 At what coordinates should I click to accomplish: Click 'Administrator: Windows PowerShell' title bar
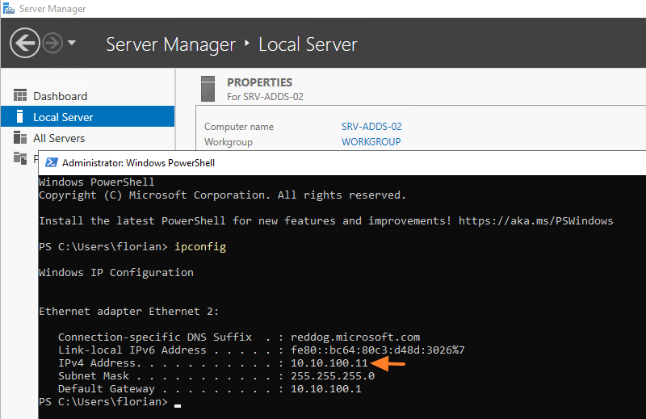click(x=138, y=163)
